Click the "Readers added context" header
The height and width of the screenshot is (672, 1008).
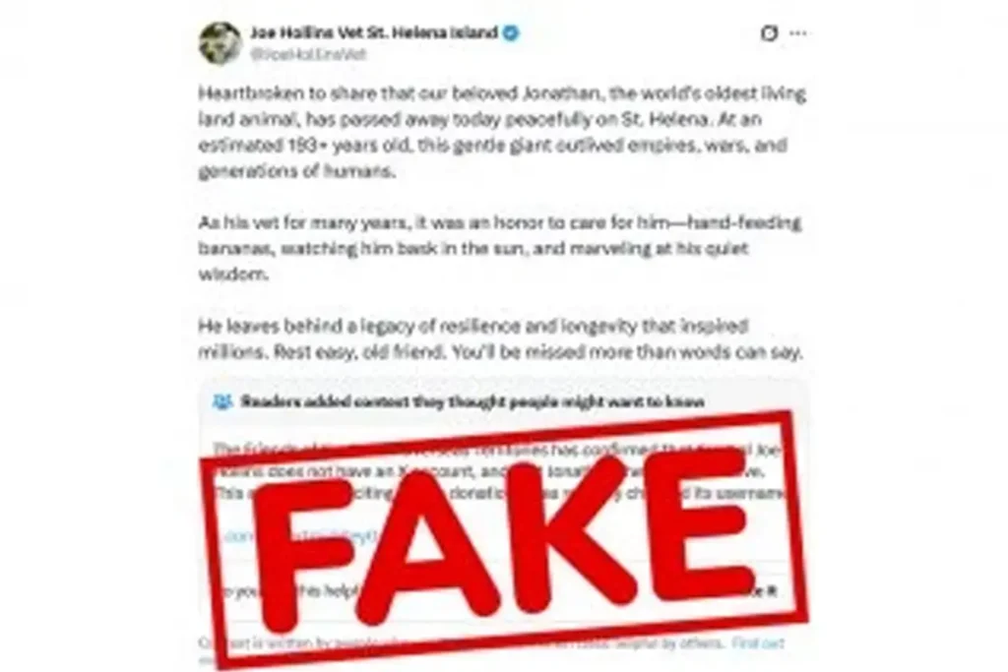[472, 402]
